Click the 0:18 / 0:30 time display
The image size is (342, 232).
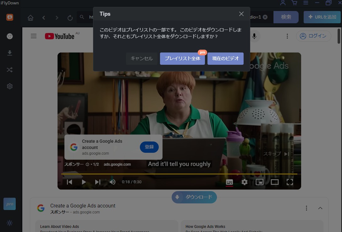[x=131, y=182]
